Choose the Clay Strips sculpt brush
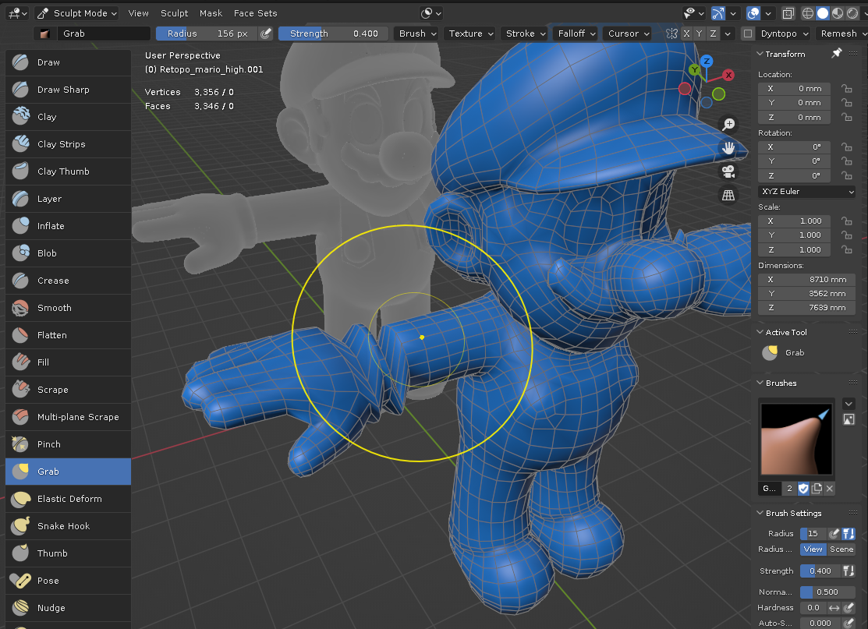The height and width of the screenshot is (629, 868). (62, 144)
